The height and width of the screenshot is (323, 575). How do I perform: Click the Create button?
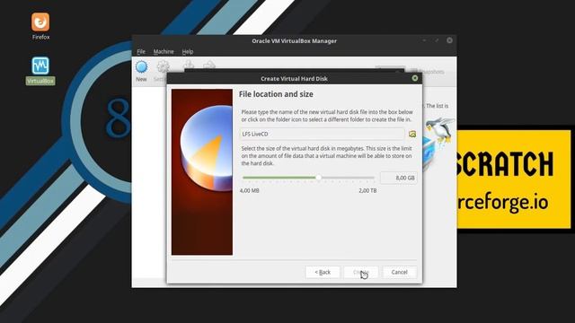[x=361, y=272]
